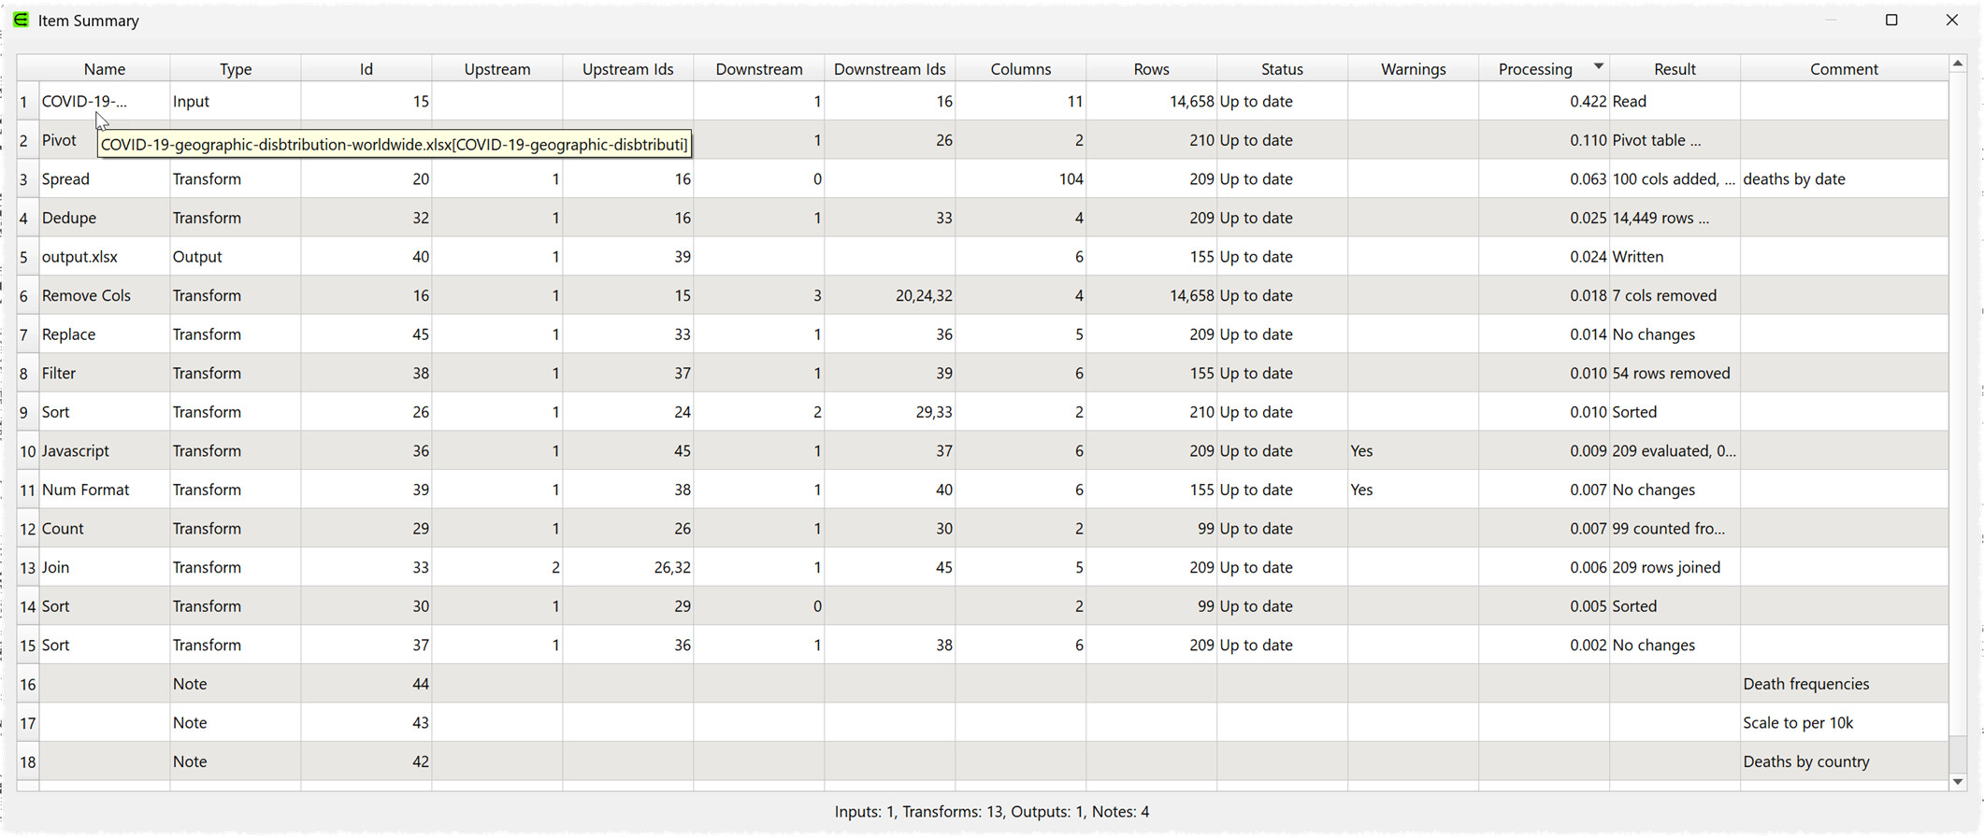1984x838 pixels.
Task: Click the '209 evaluated, 0...' result cell
Action: 1675,450
